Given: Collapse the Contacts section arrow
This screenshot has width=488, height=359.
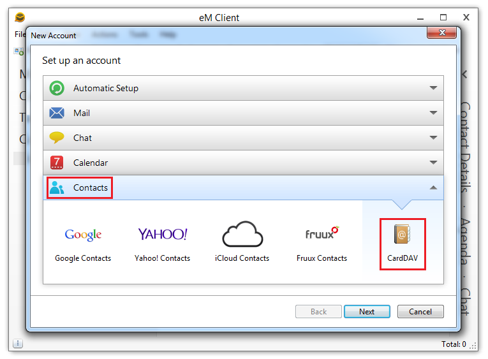Looking at the screenshot, I should click(x=433, y=187).
